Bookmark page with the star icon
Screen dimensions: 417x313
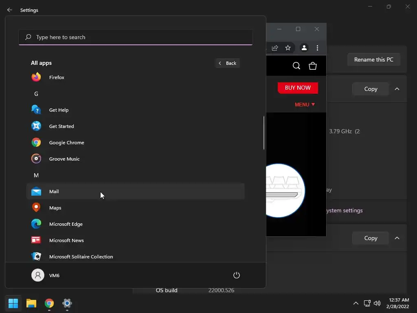click(288, 48)
